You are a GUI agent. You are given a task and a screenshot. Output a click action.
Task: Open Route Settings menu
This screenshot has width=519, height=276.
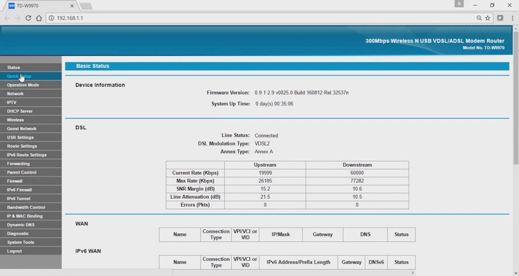click(x=31, y=146)
